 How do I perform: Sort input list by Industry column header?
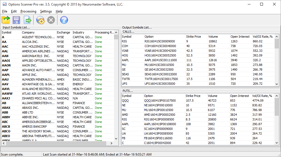[83, 32]
